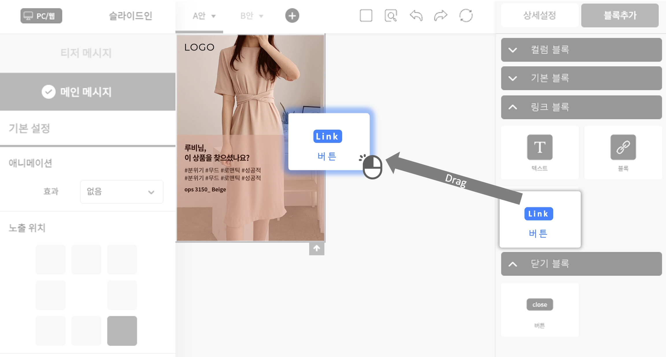Add a new variant with plus icon
The height and width of the screenshot is (357, 666).
[292, 16]
